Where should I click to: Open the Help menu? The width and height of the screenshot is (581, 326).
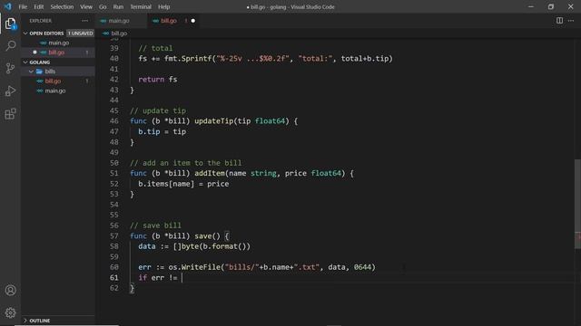click(163, 6)
